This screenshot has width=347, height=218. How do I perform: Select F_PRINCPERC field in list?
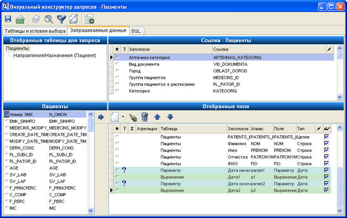[45, 188]
